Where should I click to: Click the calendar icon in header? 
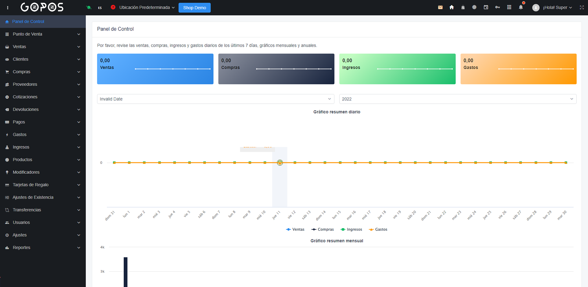[486, 7]
